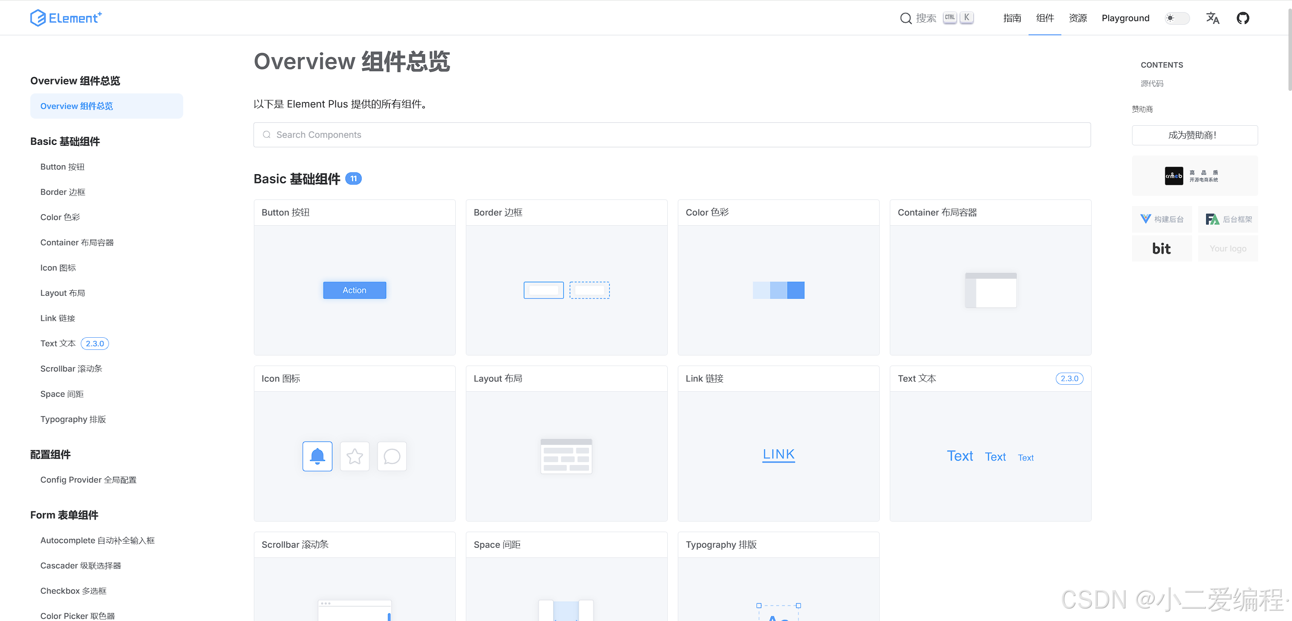Click the header search magnifier icon
This screenshot has width=1292, height=621.
tap(905, 18)
